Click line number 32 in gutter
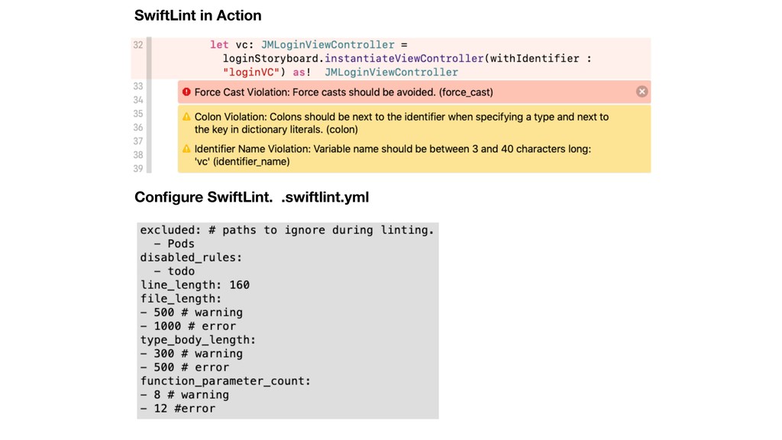The height and width of the screenshot is (440, 782). pos(138,45)
